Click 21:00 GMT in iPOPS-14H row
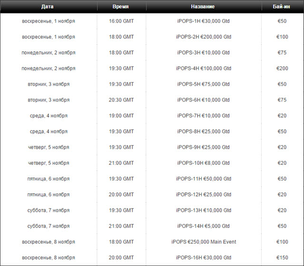This screenshot has height=266, width=304. coord(122,226)
